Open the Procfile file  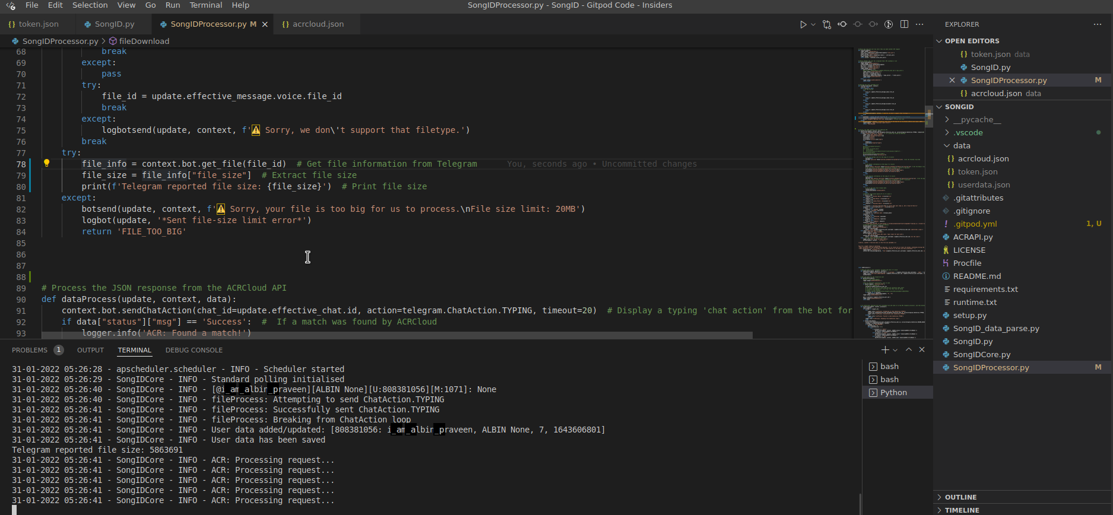(967, 263)
